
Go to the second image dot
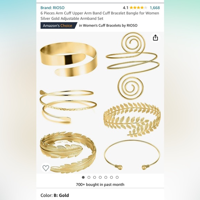point(89,177)
